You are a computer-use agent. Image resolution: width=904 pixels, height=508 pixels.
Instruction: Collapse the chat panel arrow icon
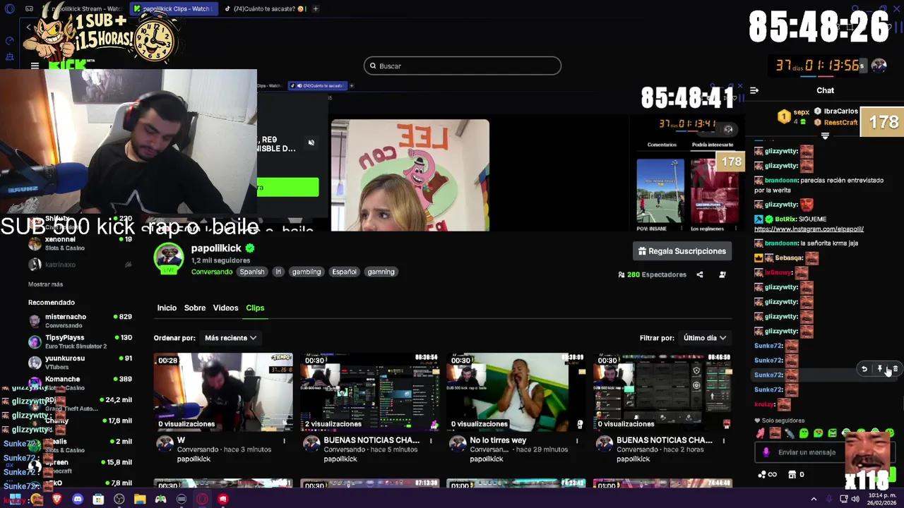(754, 90)
